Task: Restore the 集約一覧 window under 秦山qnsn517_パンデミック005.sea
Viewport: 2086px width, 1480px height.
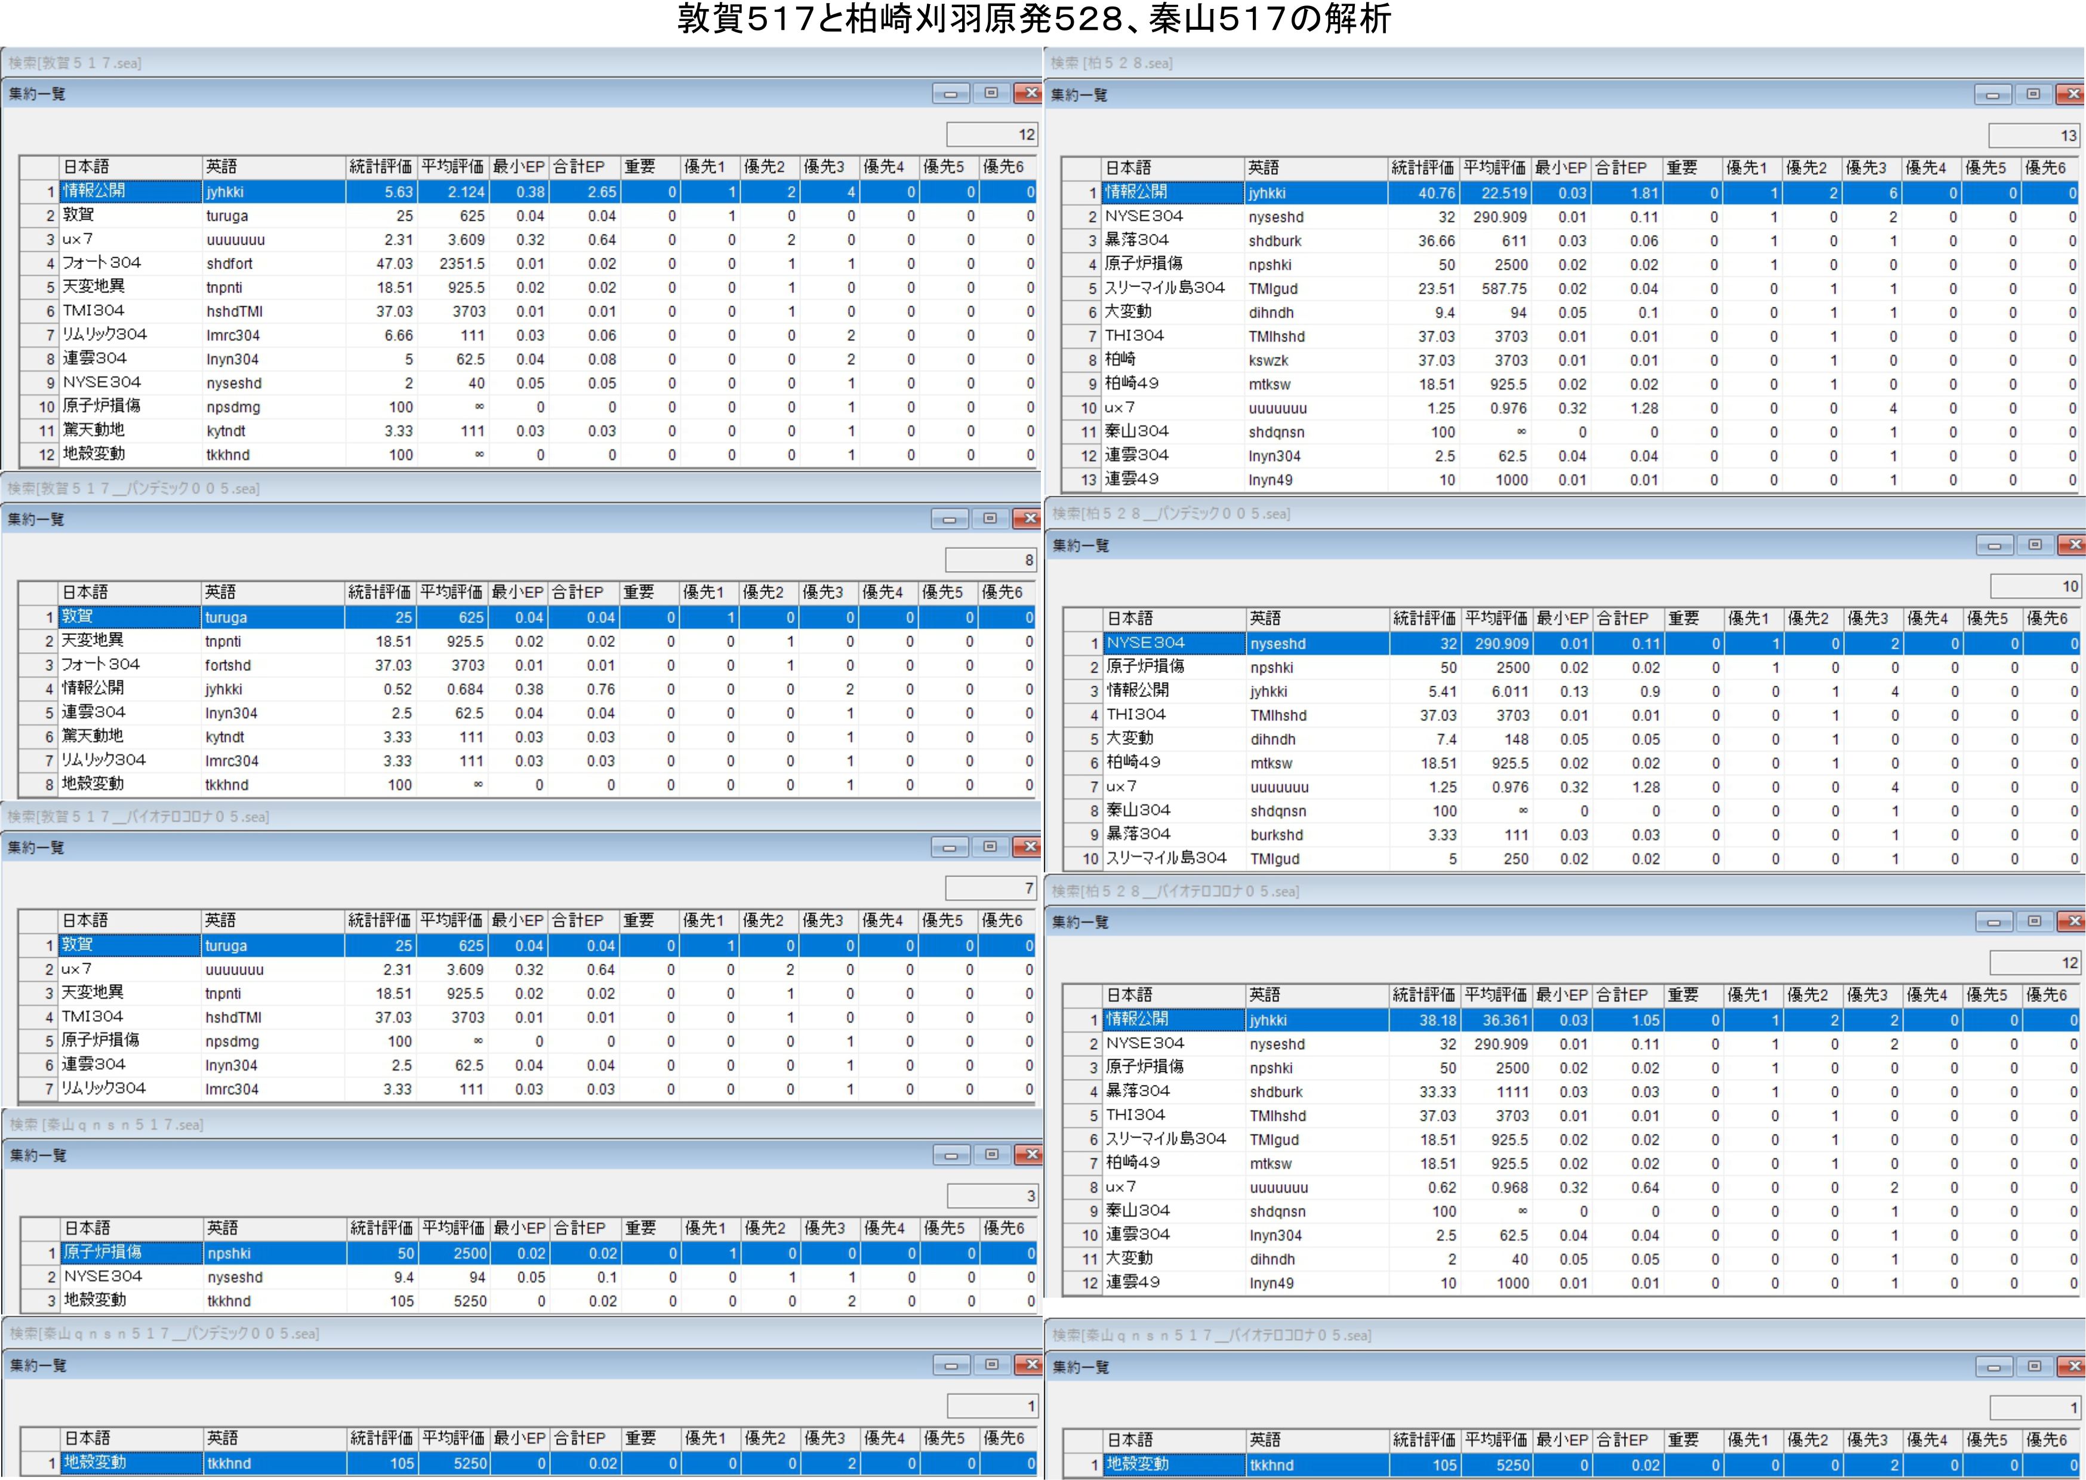Action: pyautogui.click(x=991, y=1365)
